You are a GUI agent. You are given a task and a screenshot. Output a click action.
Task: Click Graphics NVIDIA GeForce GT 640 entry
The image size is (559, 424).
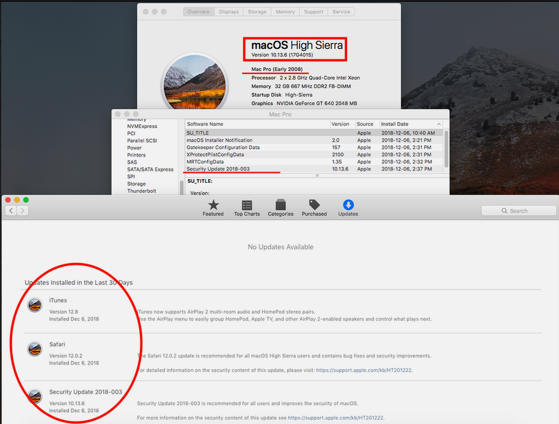pos(304,103)
